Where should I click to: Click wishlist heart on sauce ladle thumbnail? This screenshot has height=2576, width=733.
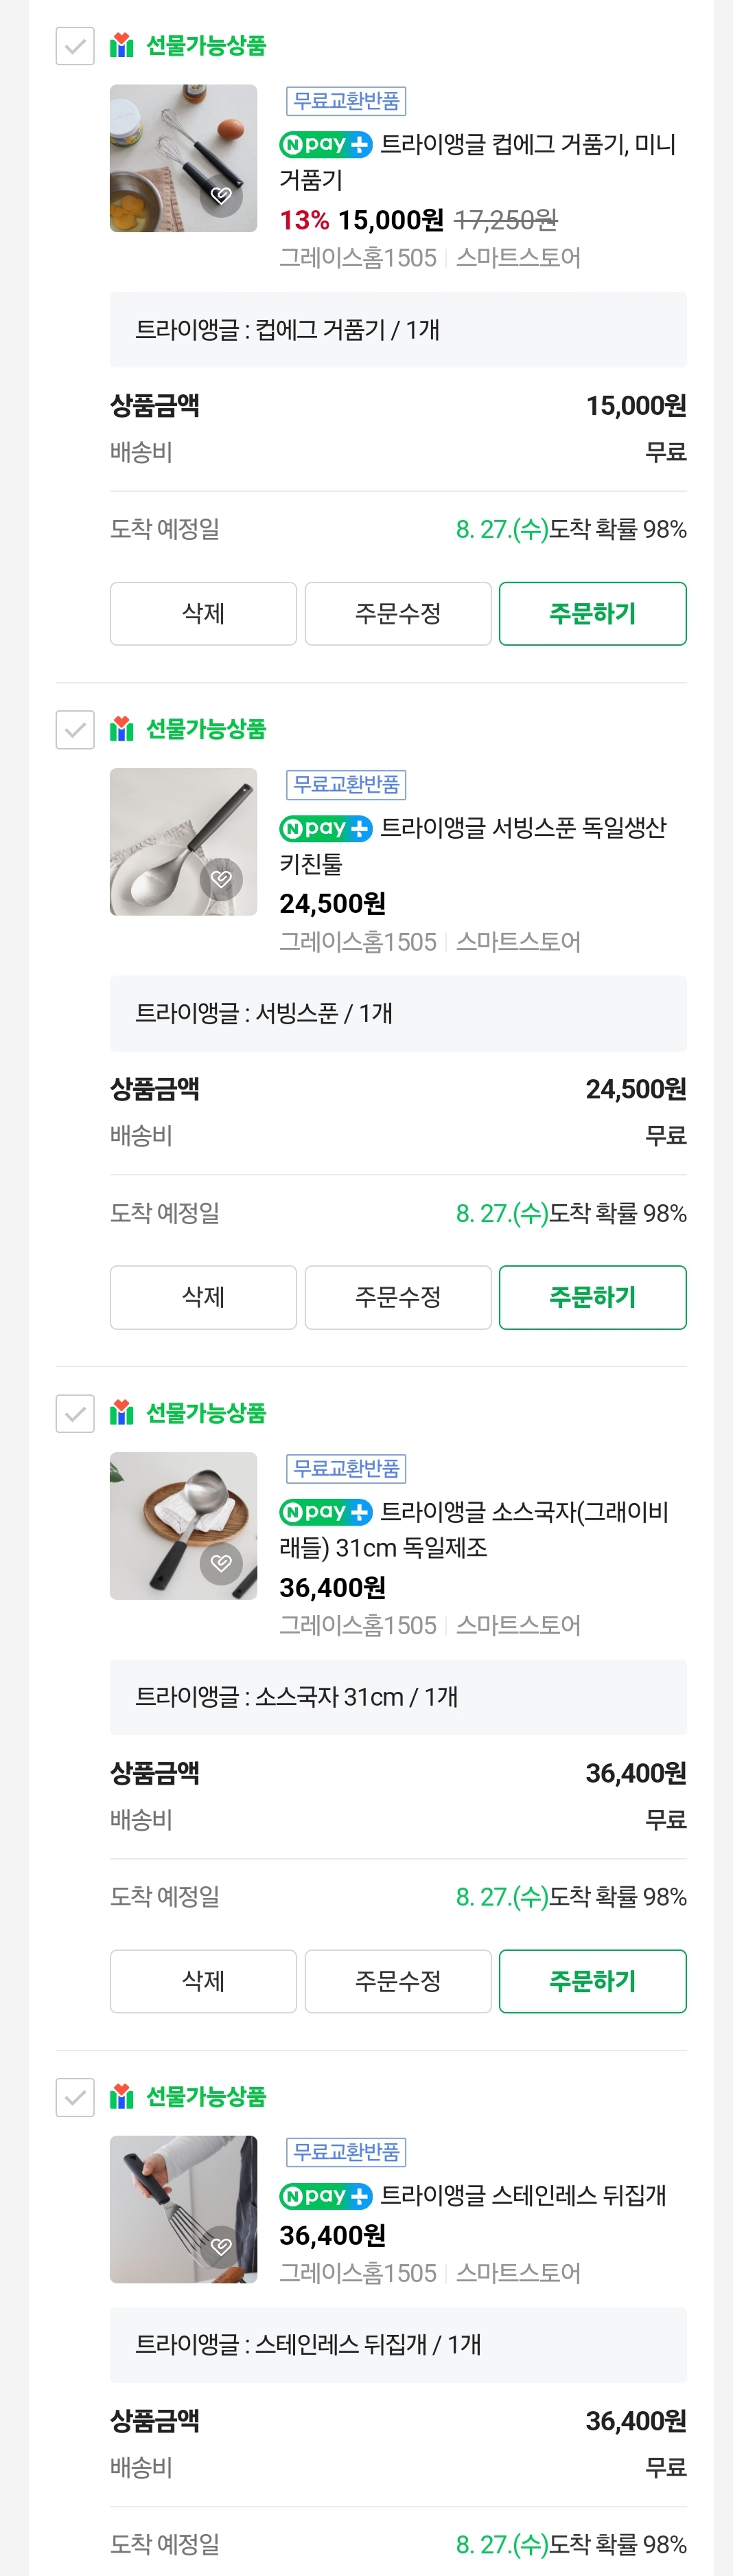(x=222, y=1563)
